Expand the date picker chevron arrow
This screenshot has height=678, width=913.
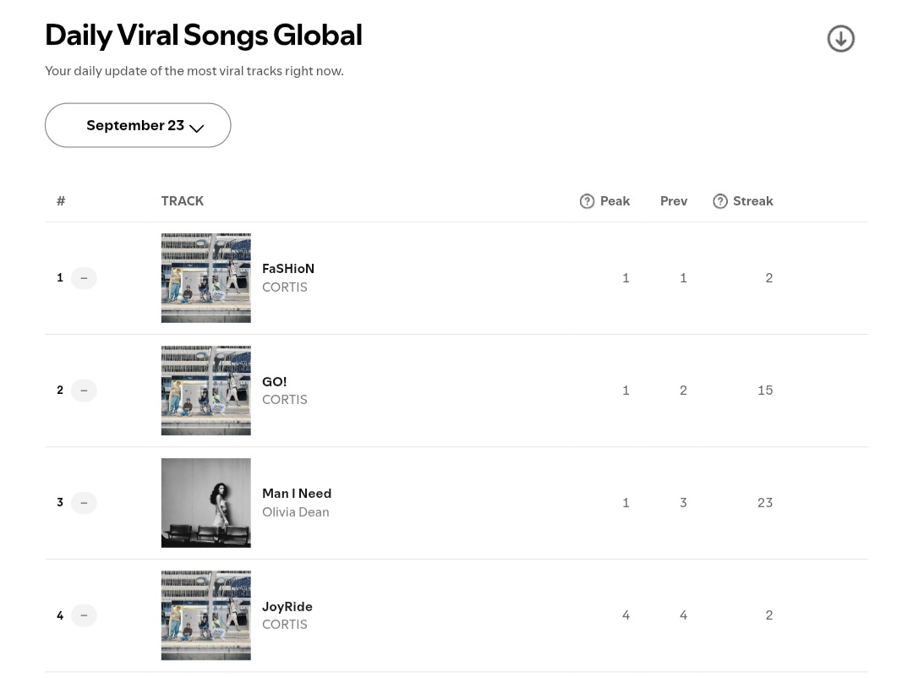(197, 128)
